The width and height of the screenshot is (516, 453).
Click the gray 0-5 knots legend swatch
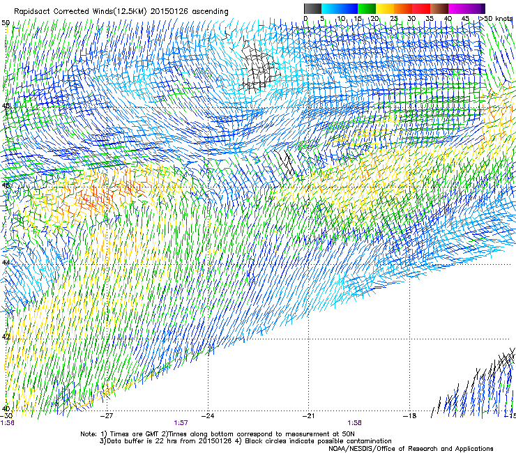tap(313, 8)
